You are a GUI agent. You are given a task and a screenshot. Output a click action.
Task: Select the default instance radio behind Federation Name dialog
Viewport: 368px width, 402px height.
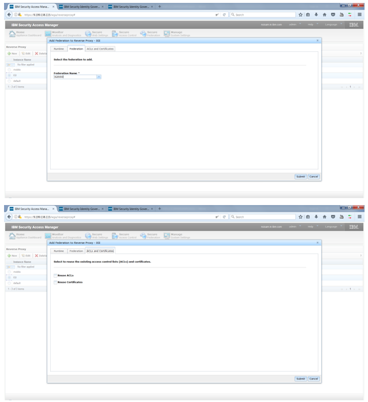pyautogui.click(x=9, y=81)
